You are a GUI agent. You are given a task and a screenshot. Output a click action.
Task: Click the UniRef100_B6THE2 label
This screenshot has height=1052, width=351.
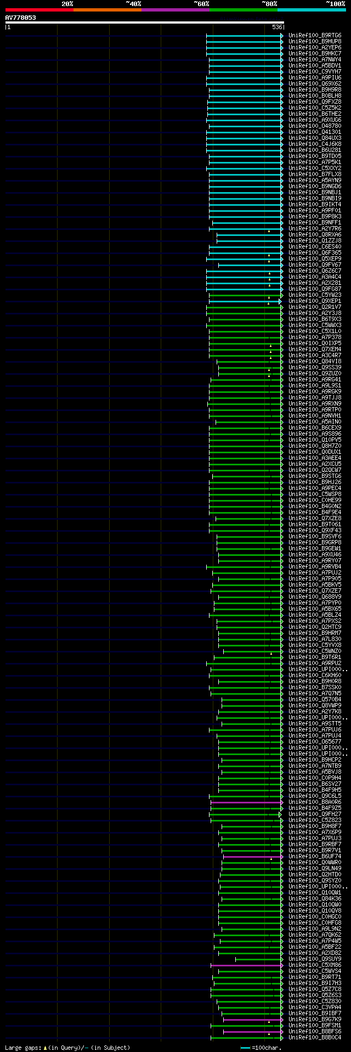point(315,114)
